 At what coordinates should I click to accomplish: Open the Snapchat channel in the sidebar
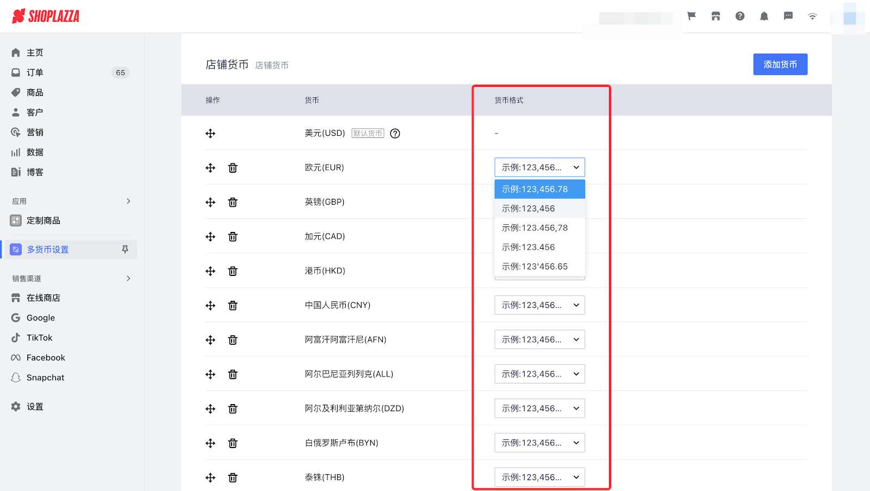(46, 377)
